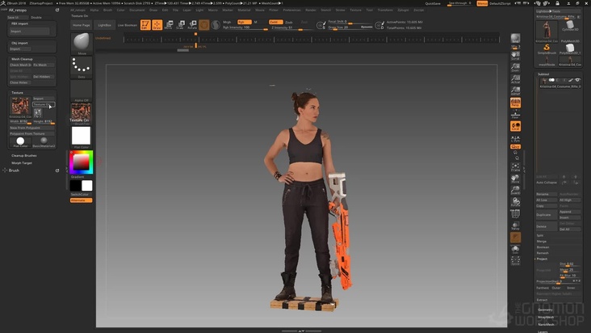This screenshot has height=333, width=591.
Task: Pick a color in the color picker
Action: 81,162
